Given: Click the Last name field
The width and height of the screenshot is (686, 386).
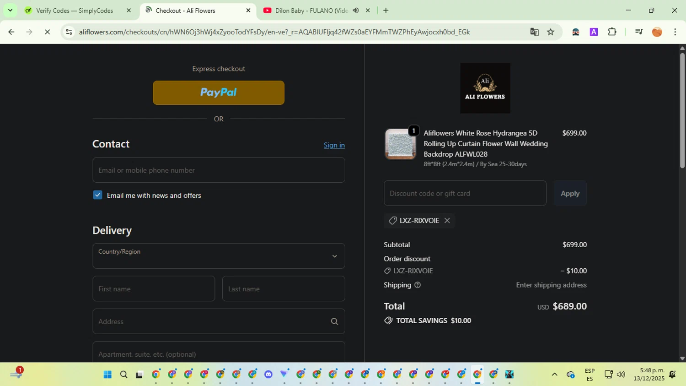Looking at the screenshot, I should (284, 288).
